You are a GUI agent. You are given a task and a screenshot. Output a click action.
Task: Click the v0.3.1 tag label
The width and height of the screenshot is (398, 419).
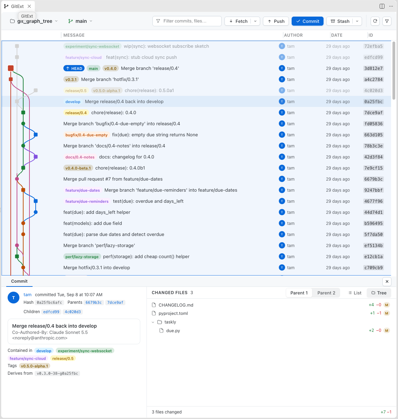click(71, 80)
